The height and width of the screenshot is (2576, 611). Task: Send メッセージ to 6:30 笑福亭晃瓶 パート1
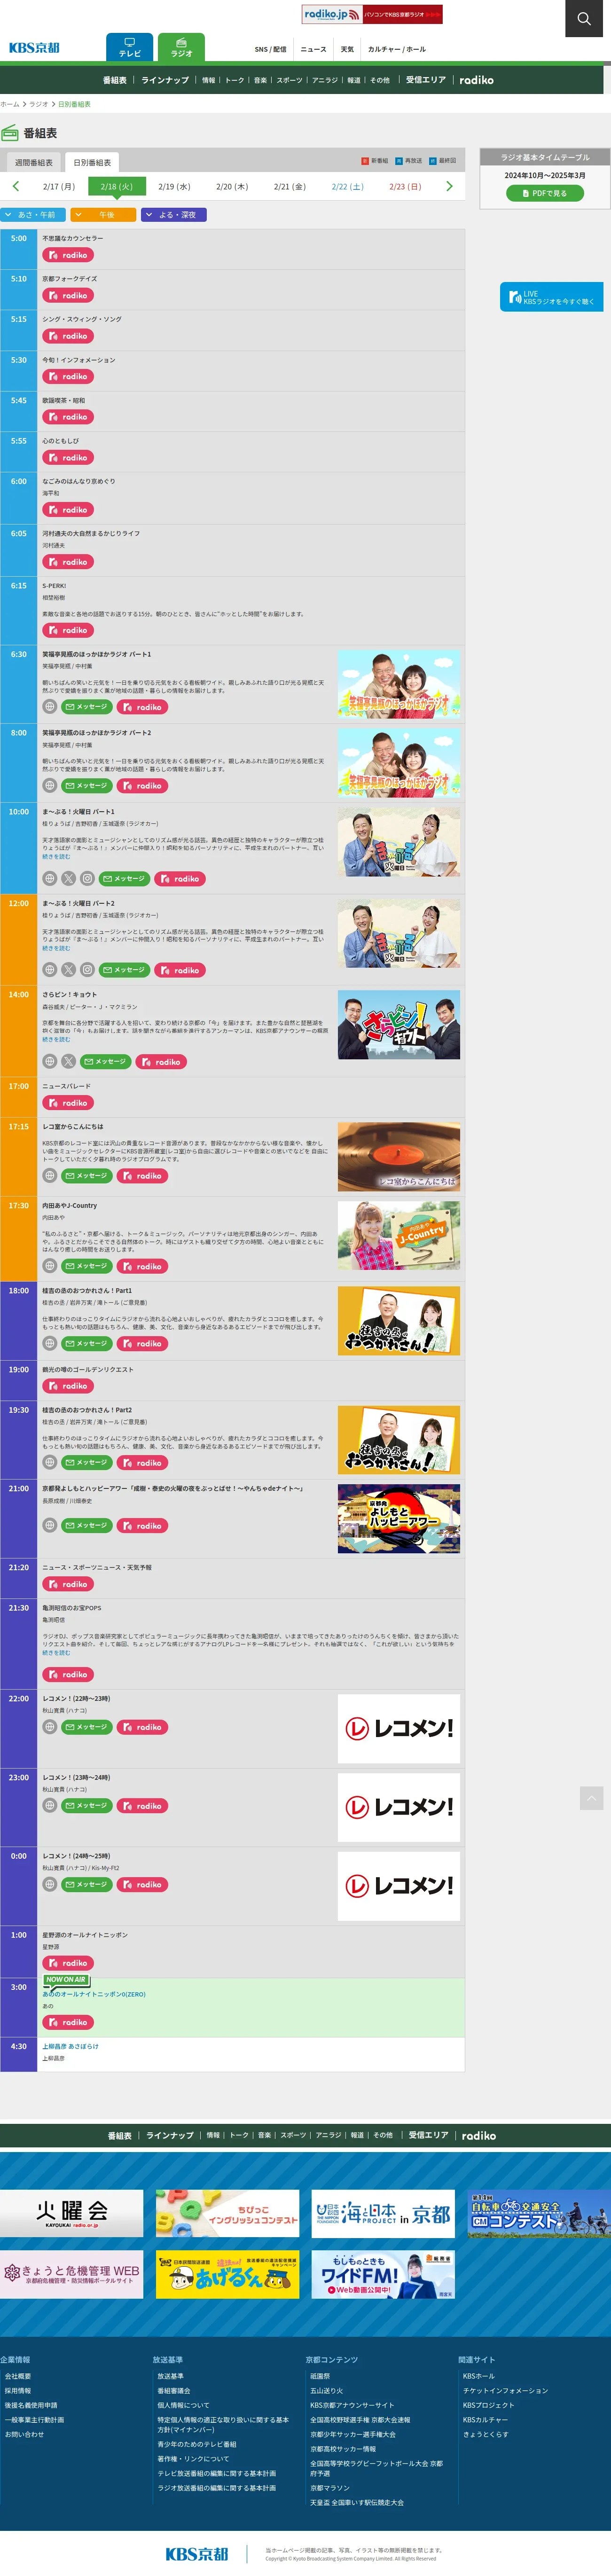(86, 706)
